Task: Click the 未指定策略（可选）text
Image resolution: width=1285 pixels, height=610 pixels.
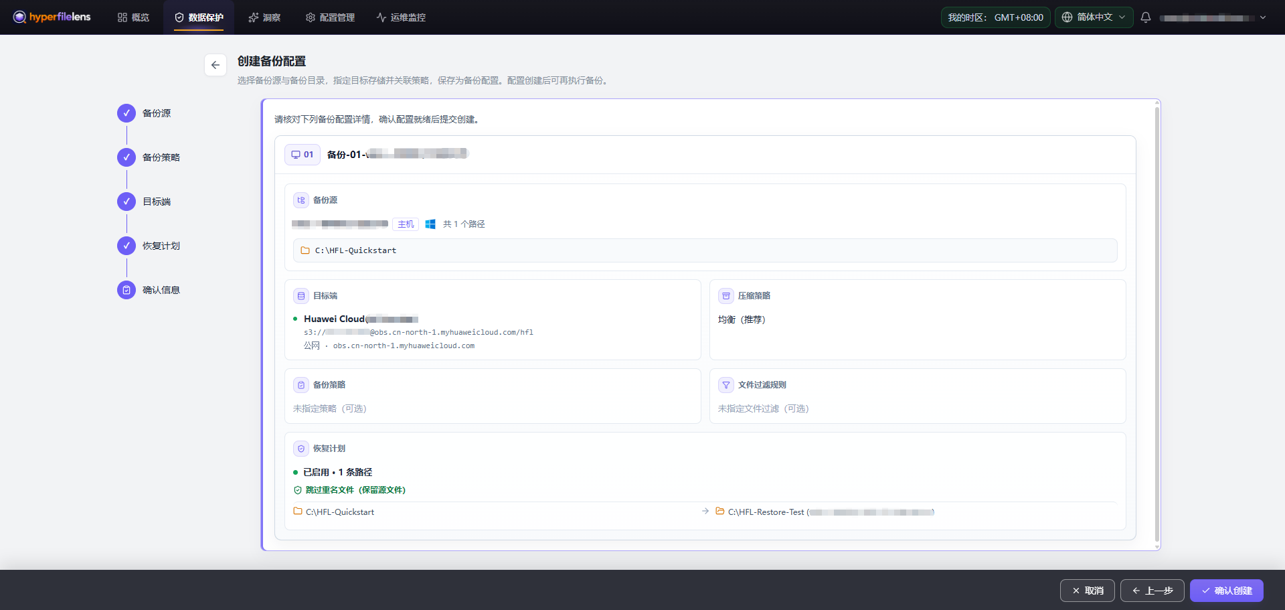Action: (330, 408)
